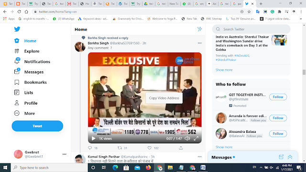This screenshot has width=306, height=172.
Task: Open Microsoft Edge from taskbar
Action: coord(115,168)
